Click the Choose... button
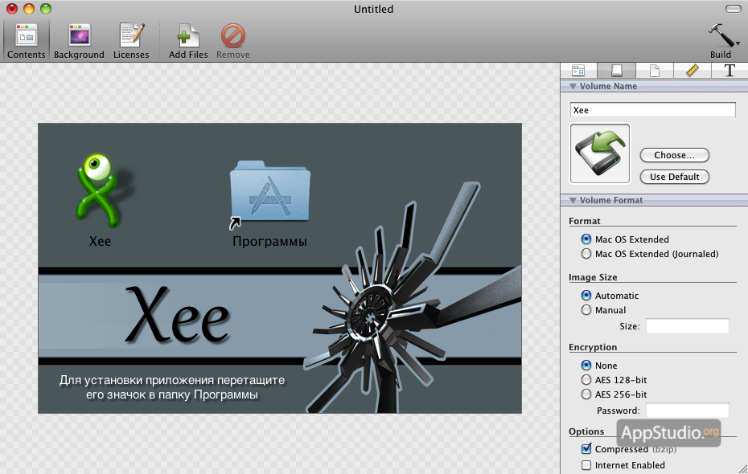The height and width of the screenshot is (474, 748). [x=675, y=155]
